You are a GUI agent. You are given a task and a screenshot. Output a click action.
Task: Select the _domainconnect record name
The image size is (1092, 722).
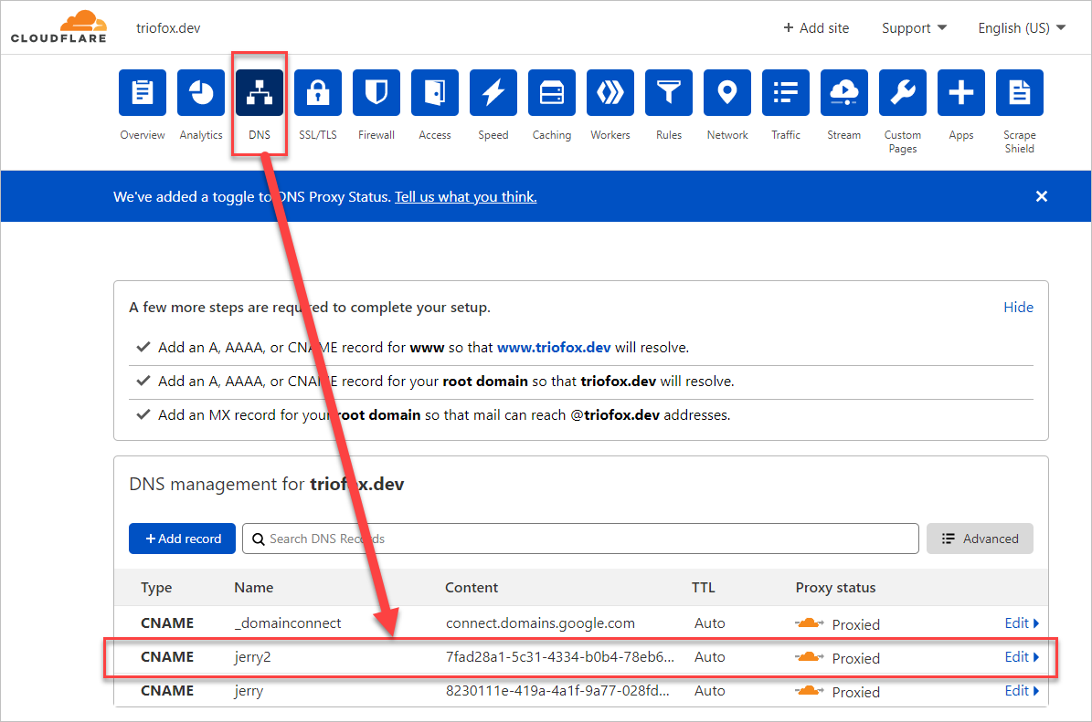[288, 623]
